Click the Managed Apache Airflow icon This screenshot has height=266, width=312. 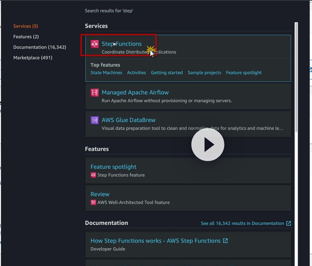[x=94, y=93]
